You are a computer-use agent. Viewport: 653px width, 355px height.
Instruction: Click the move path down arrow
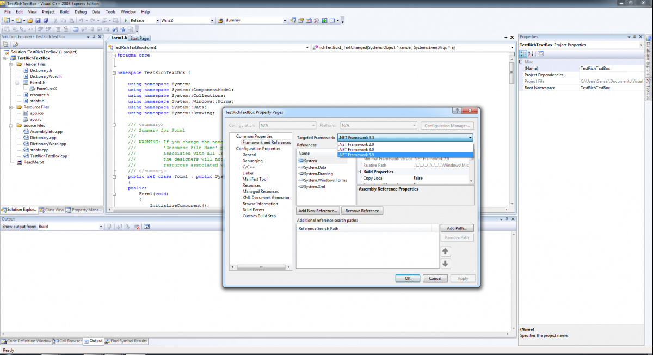coord(445,264)
